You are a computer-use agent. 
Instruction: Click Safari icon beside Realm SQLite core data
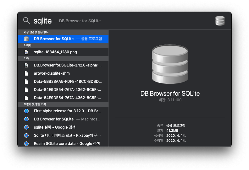[x=26, y=144]
